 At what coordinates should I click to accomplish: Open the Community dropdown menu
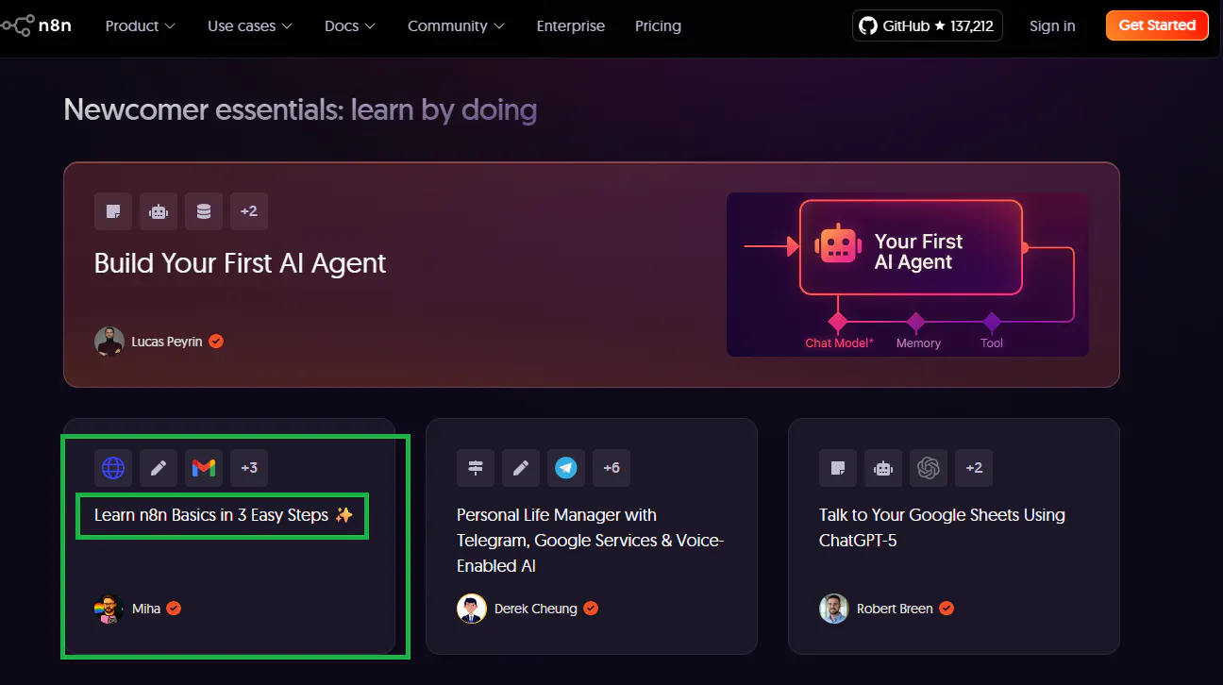[x=456, y=25]
